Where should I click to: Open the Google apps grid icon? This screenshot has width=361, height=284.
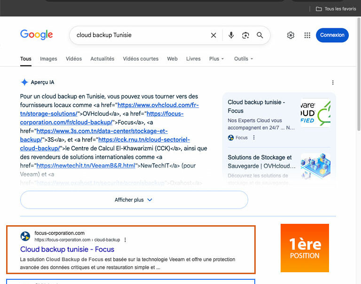pos(307,35)
